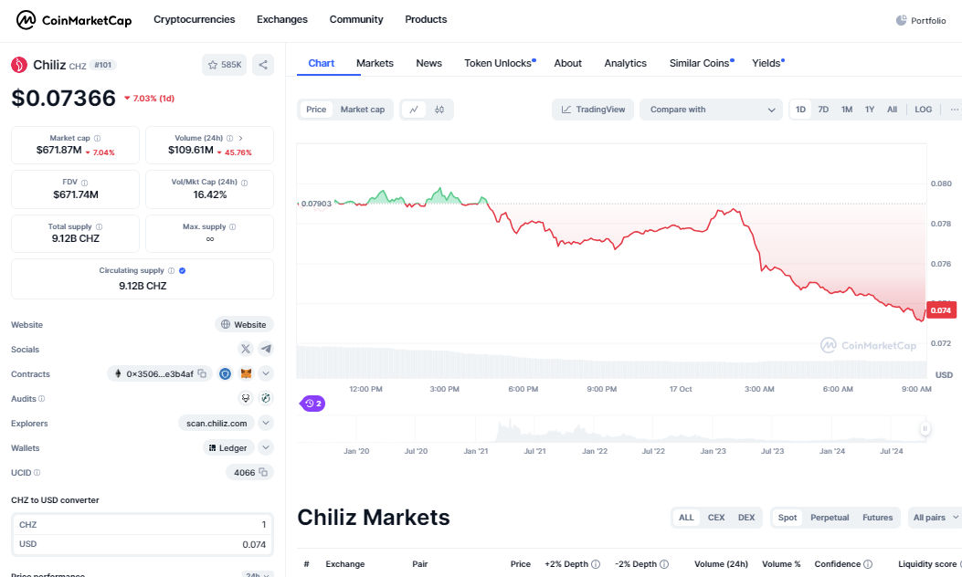Image resolution: width=962 pixels, height=577 pixels.
Task: Switch chart to candlestick view
Action: (439, 110)
